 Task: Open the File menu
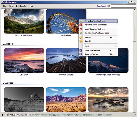point(5,6)
